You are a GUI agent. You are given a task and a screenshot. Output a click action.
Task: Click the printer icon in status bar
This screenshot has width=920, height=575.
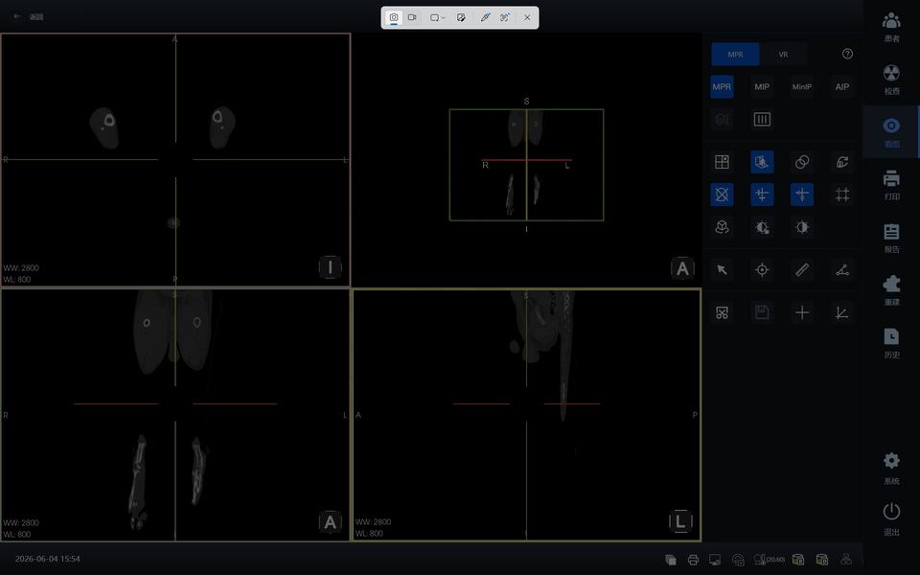(693, 559)
